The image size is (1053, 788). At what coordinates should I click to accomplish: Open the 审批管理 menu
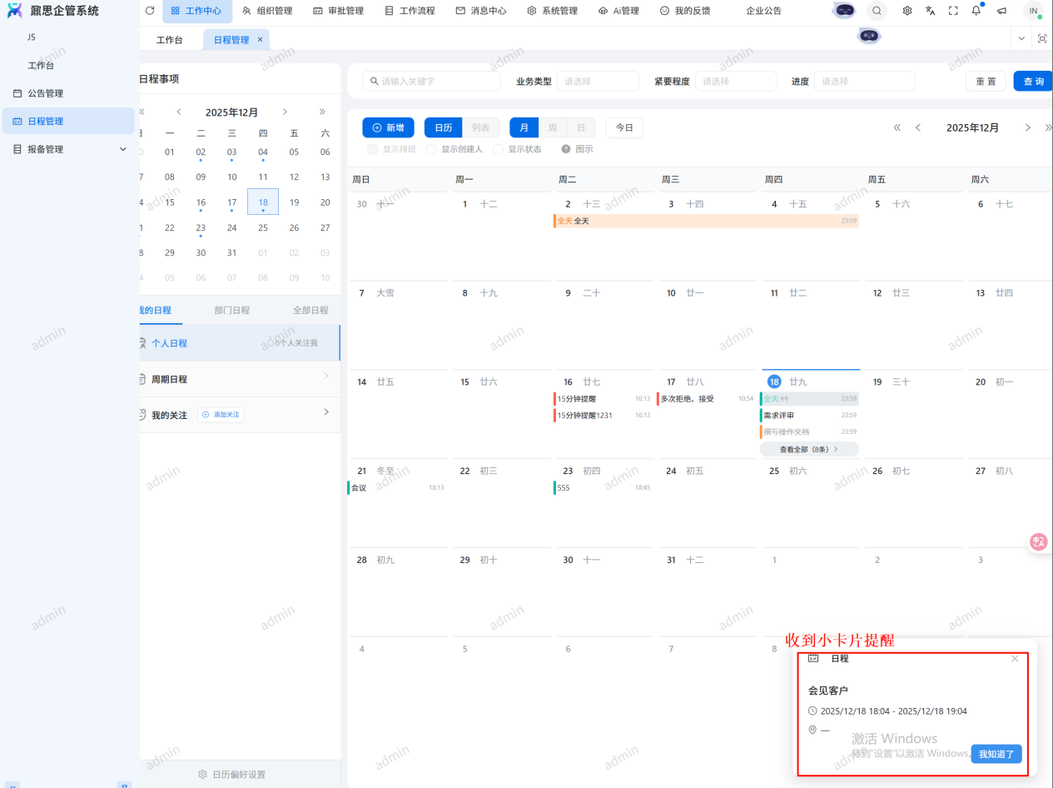tap(338, 11)
